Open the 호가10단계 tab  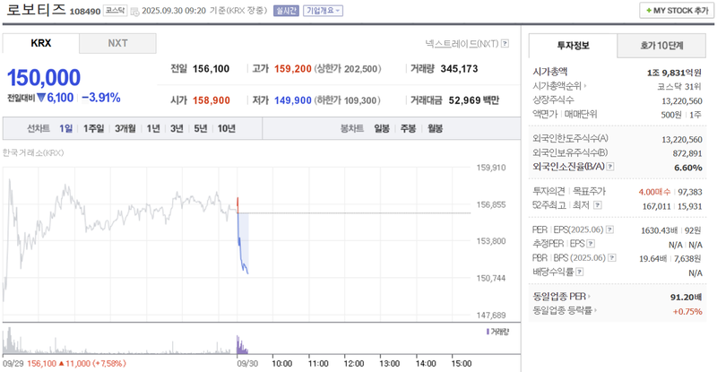pyautogui.click(x=661, y=46)
